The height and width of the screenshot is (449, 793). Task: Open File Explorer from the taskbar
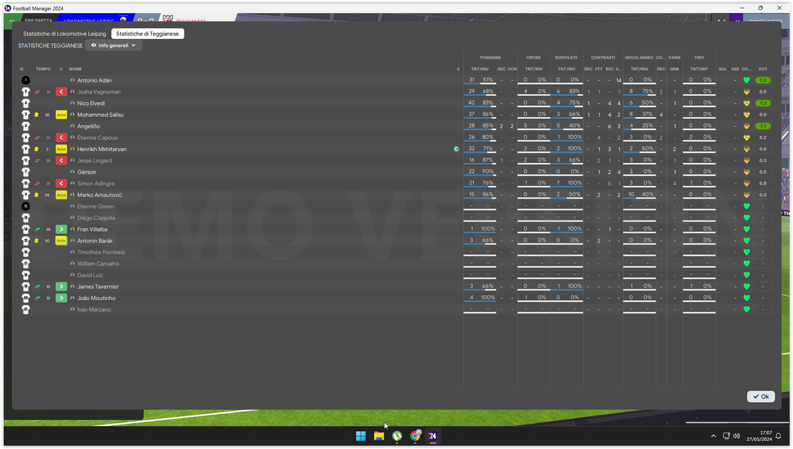(x=379, y=436)
